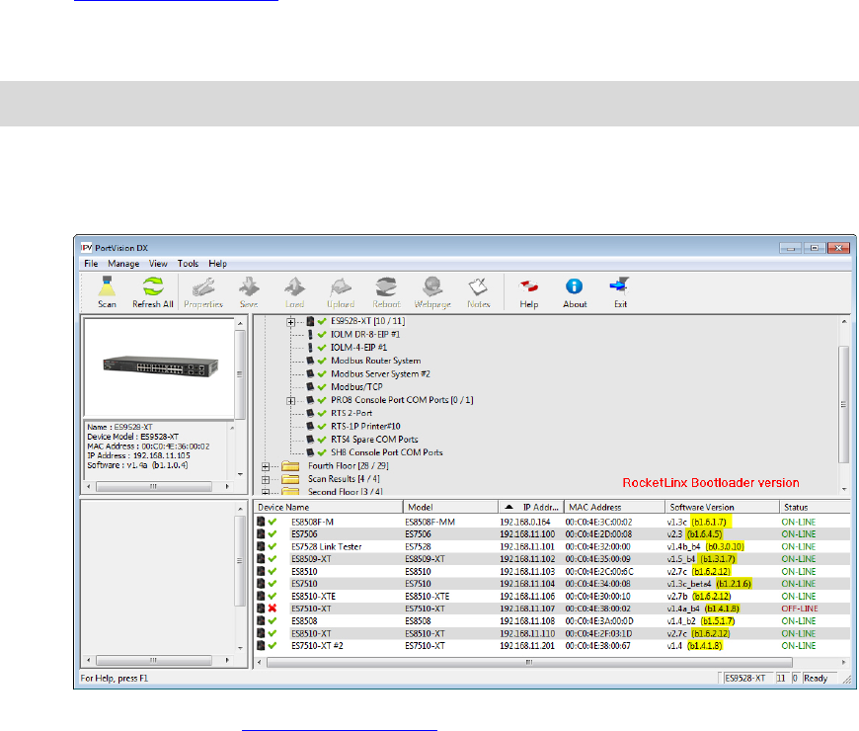Viewport: 859px width, 731px height.
Task: Select IOLM-4-EIP #1 tree item
Action: click(358, 348)
